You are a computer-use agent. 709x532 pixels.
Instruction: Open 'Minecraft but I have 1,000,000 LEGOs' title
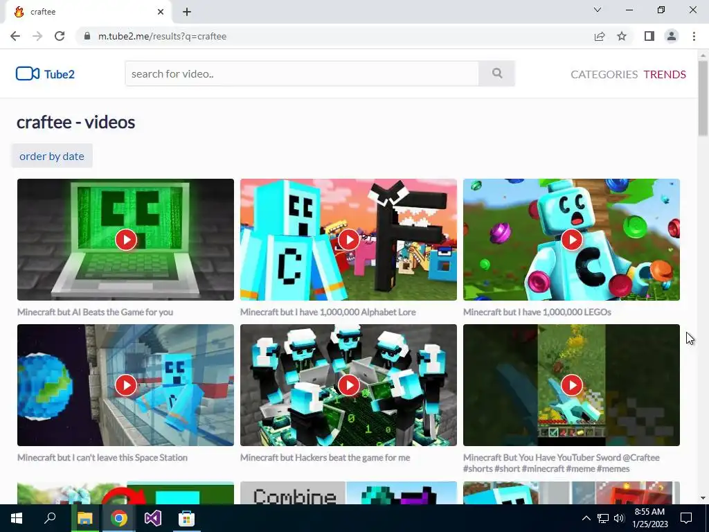tap(537, 312)
